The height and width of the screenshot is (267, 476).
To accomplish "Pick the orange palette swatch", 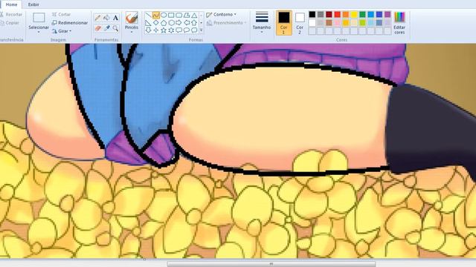I will [x=346, y=14].
